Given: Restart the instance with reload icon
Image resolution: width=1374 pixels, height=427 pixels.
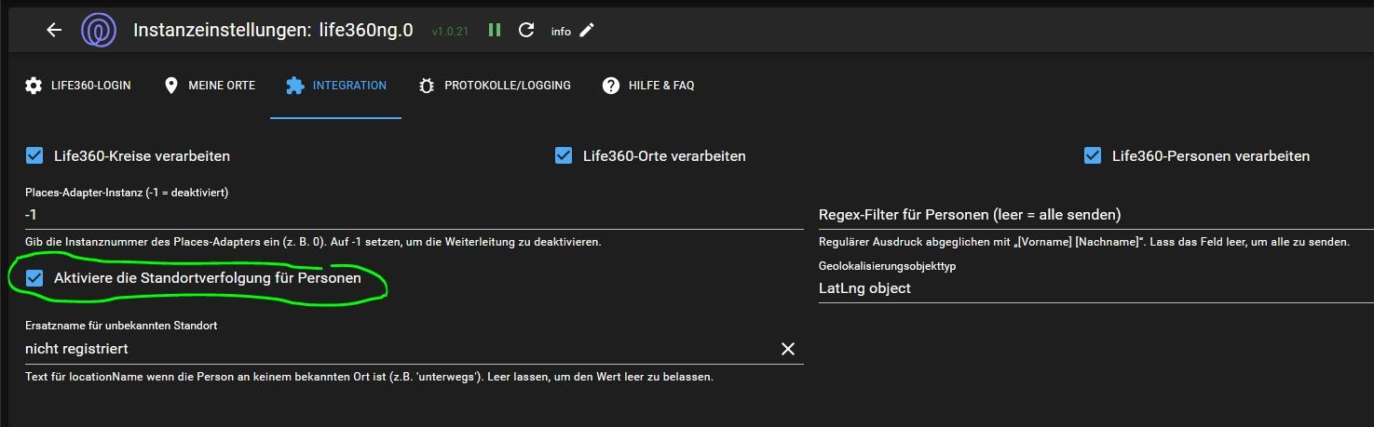Looking at the screenshot, I should pos(526,30).
